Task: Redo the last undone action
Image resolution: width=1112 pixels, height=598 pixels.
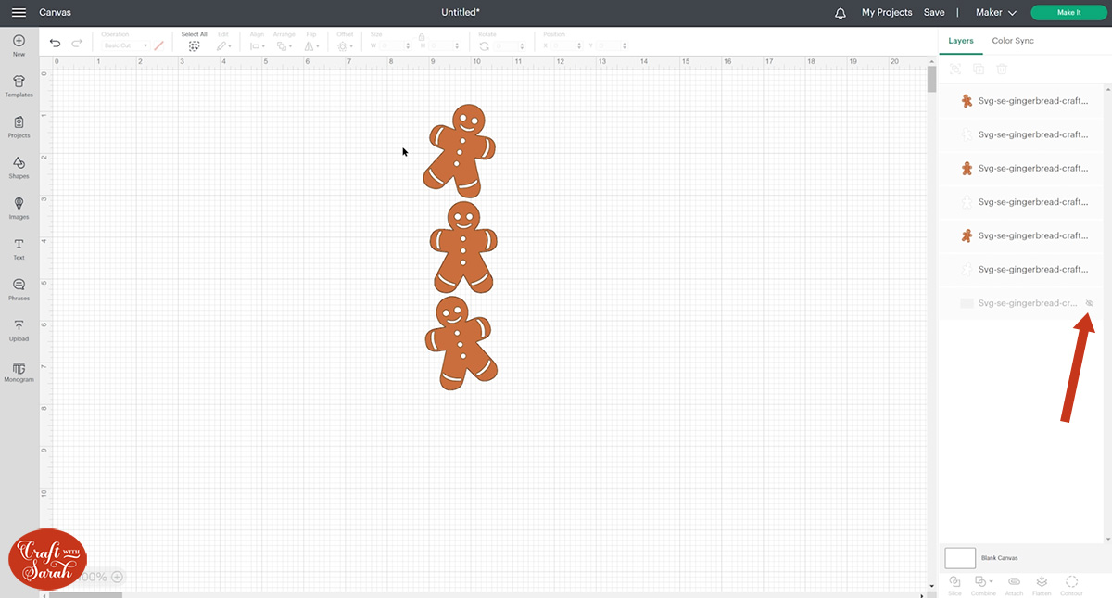Action: pos(77,43)
